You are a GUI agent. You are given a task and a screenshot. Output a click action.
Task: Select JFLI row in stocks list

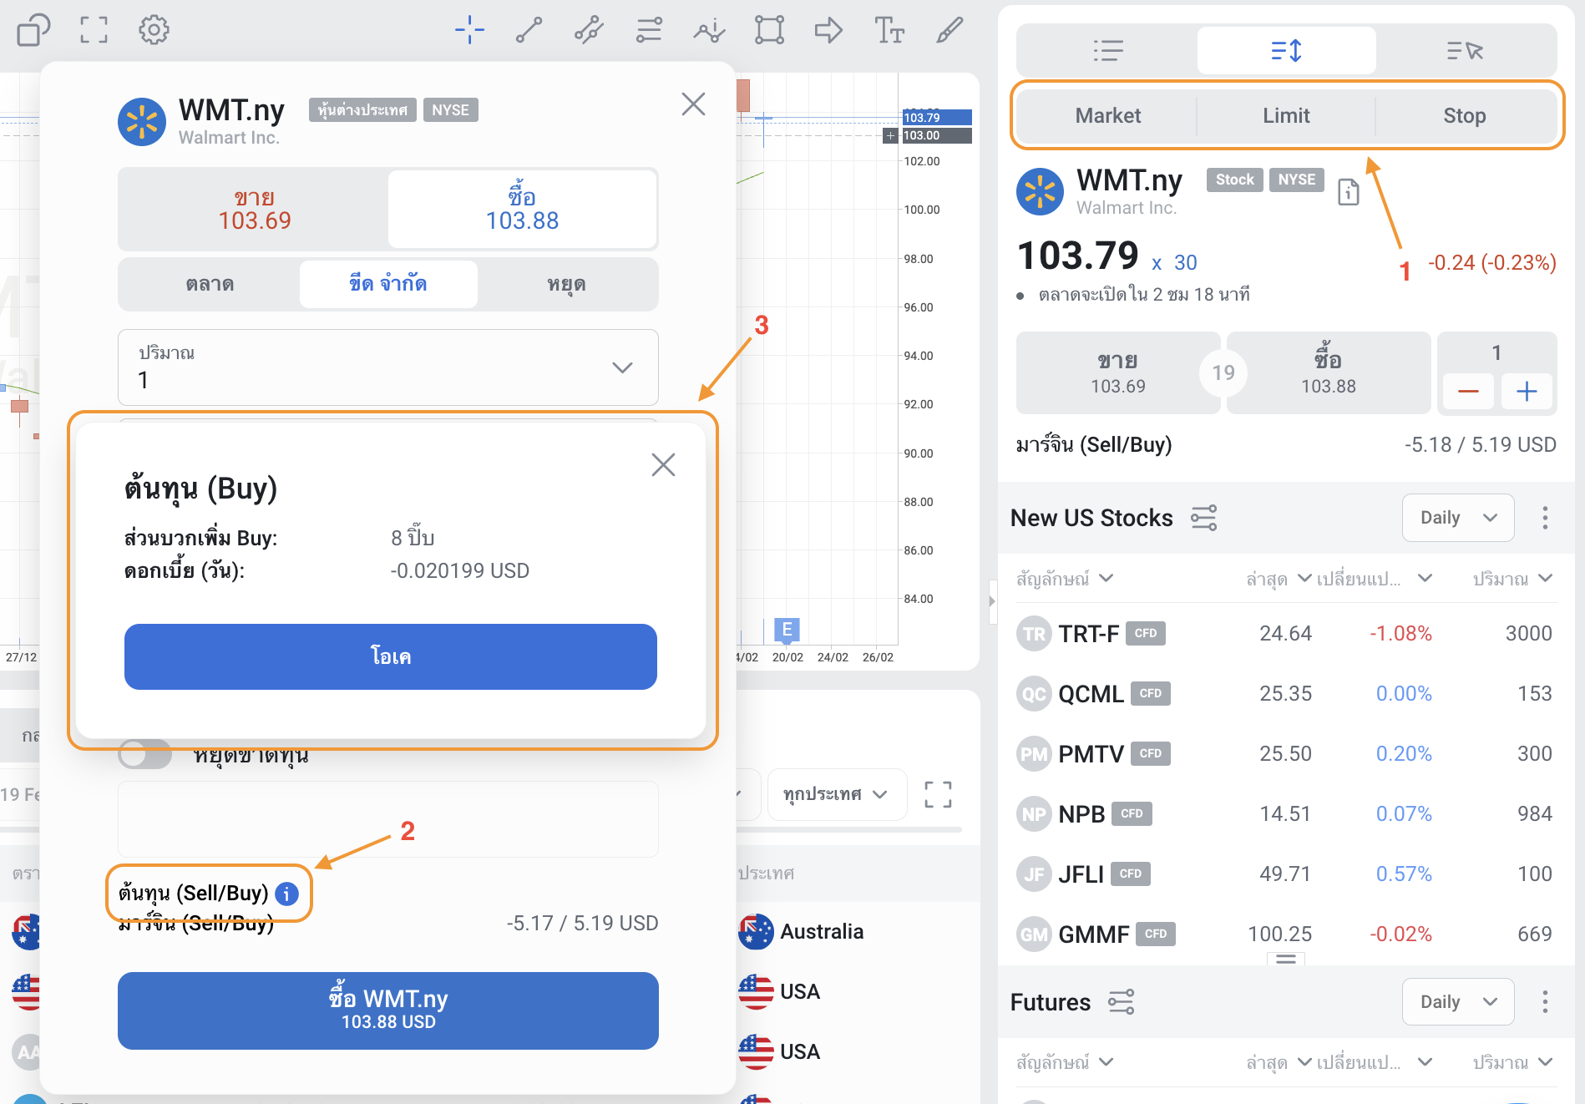tap(1284, 874)
